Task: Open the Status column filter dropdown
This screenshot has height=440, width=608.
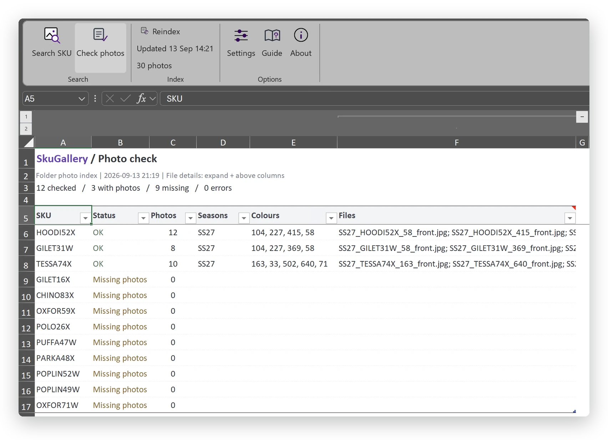Action: [143, 218]
